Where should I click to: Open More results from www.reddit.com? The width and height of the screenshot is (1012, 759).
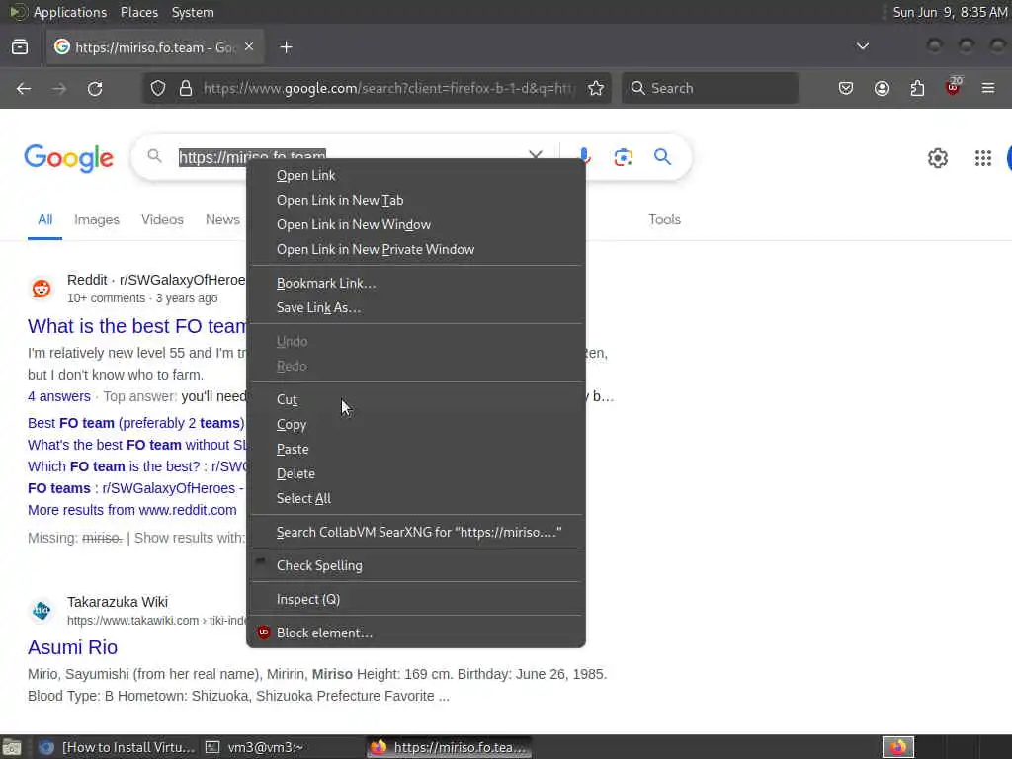click(x=132, y=510)
